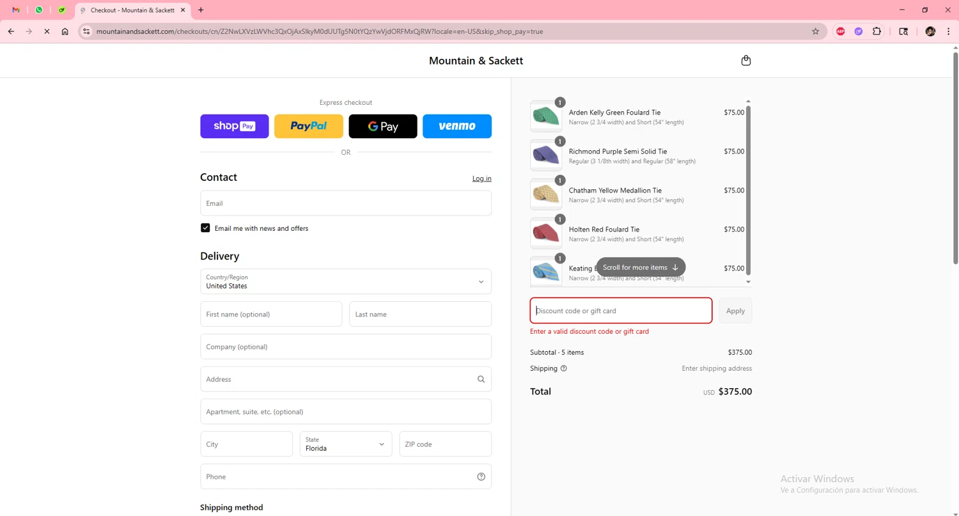Viewport: 959px width, 516px height.
Task: Click the Mountain & Sackett store title
Action: [476, 61]
